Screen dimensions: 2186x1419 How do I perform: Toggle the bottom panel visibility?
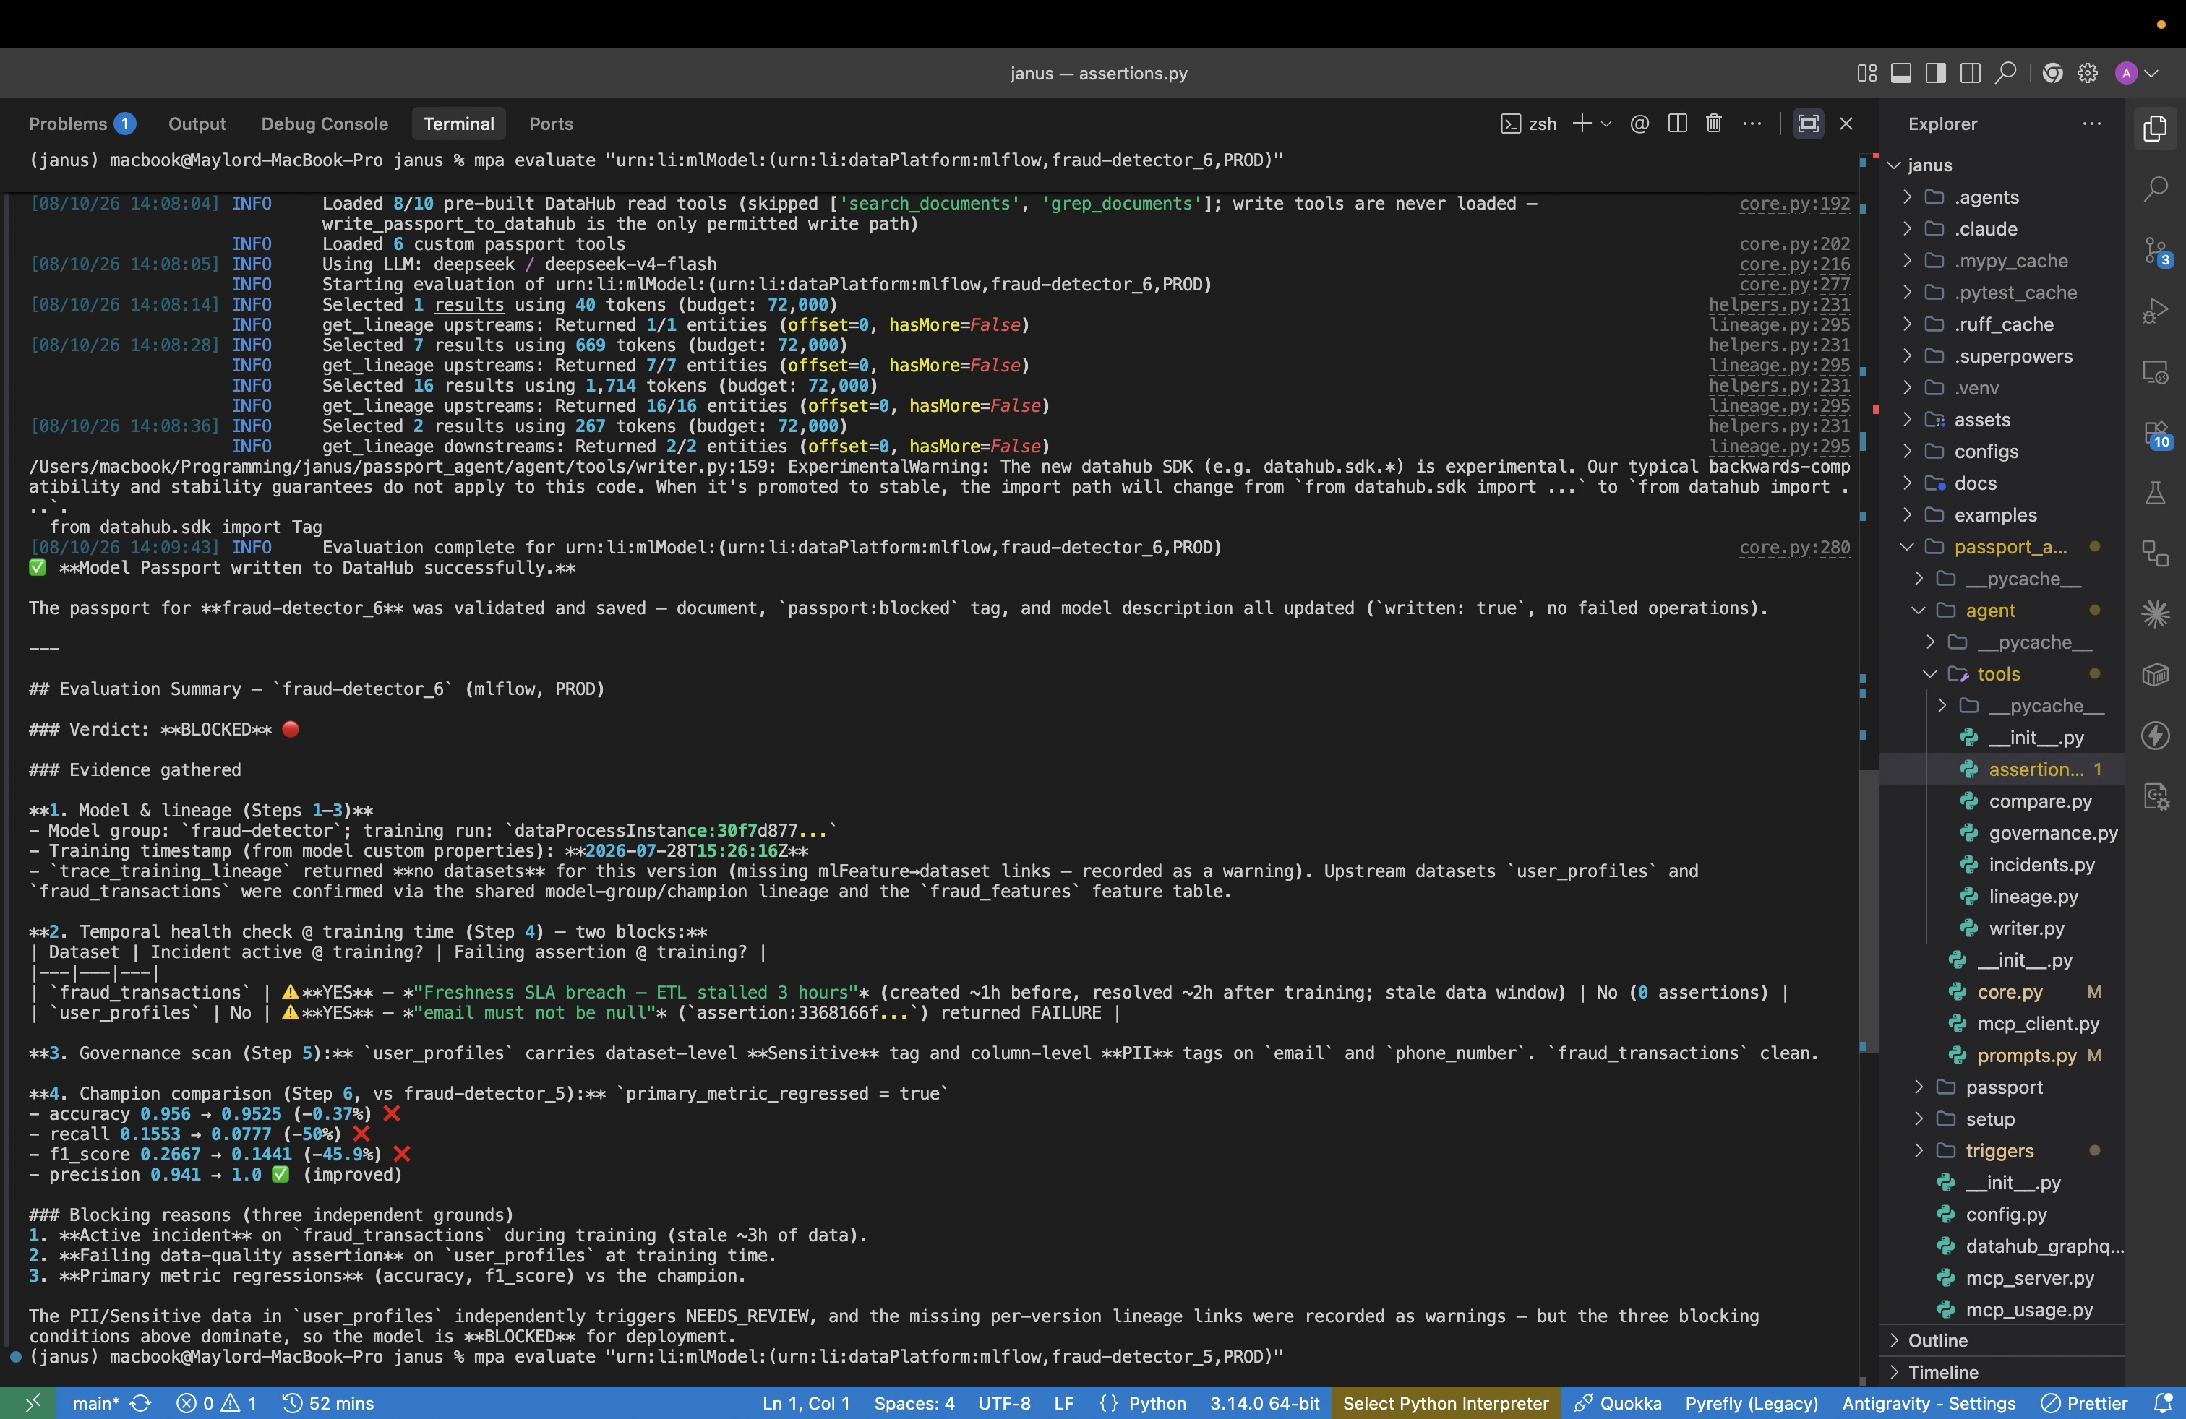point(1901,74)
